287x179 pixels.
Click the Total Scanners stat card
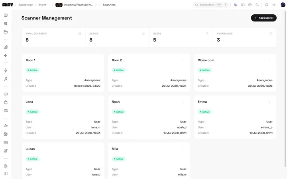53,37
